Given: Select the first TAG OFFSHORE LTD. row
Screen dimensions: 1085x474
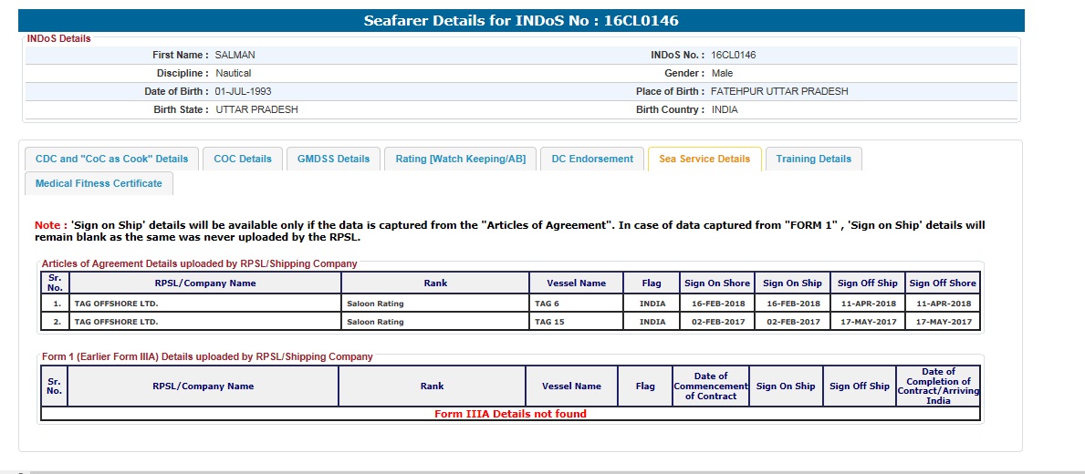Looking at the screenshot, I should coord(116,304).
